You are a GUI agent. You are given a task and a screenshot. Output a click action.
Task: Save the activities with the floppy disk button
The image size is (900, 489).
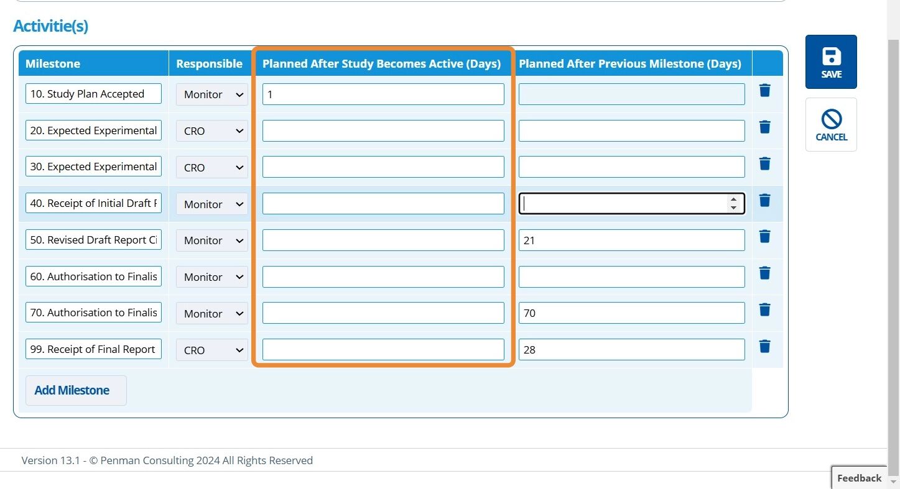point(831,62)
